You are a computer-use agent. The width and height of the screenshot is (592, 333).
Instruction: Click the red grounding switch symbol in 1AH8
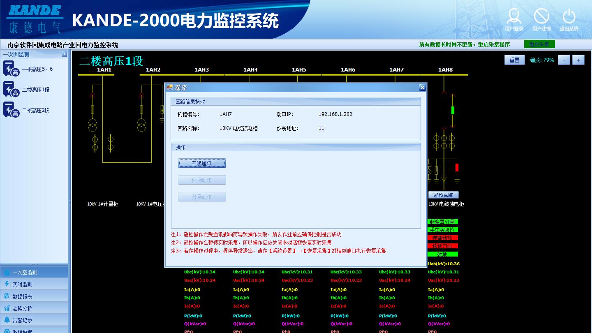pyautogui.click(x=457, y=167)
